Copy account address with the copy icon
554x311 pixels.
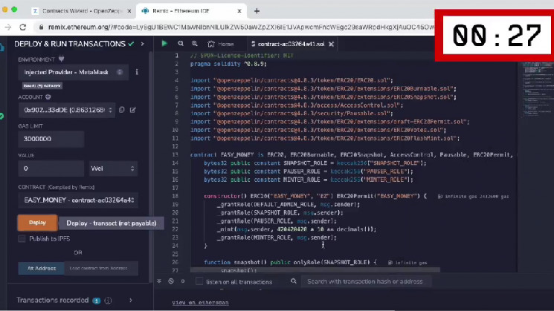(x=121, y=110)
